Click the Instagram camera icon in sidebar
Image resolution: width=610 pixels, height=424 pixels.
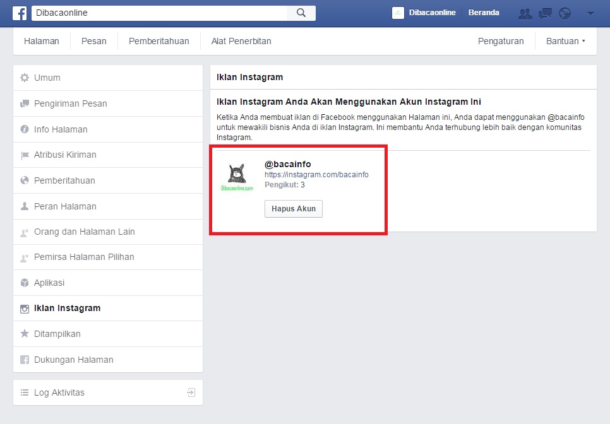[x=25, y=309]
